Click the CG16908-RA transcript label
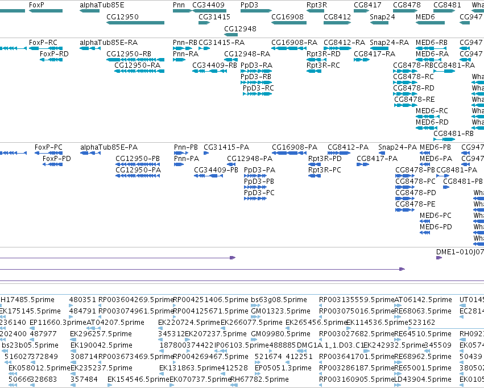The image size is (484, 388). (294, 42)
